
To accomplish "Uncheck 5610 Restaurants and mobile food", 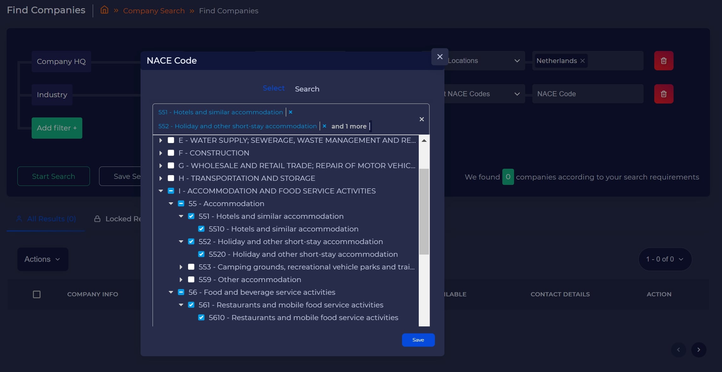I will pos(201,318).
